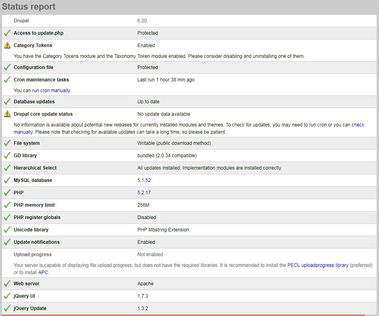
Task: Click the checkmark icon next to Database updates
Action: [7, 101]
